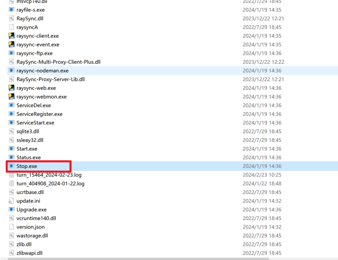This screenshot has width=338, height=260.
Task: Select the file name ServiceDel.exe
Action: [x=34, y=105]
